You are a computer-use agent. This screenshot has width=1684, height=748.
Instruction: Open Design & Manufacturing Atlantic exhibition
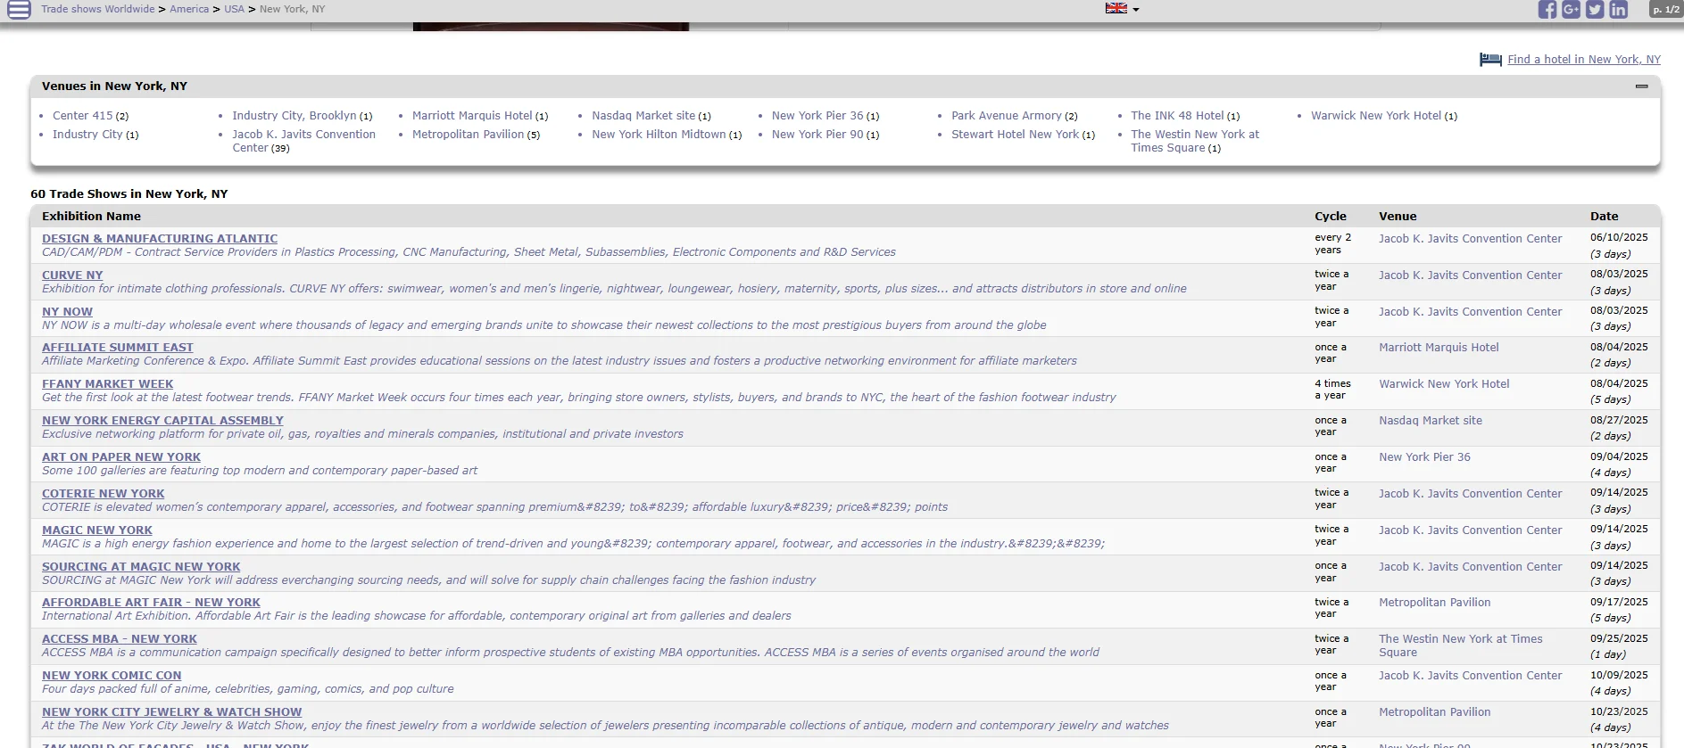tap(160, 239)
